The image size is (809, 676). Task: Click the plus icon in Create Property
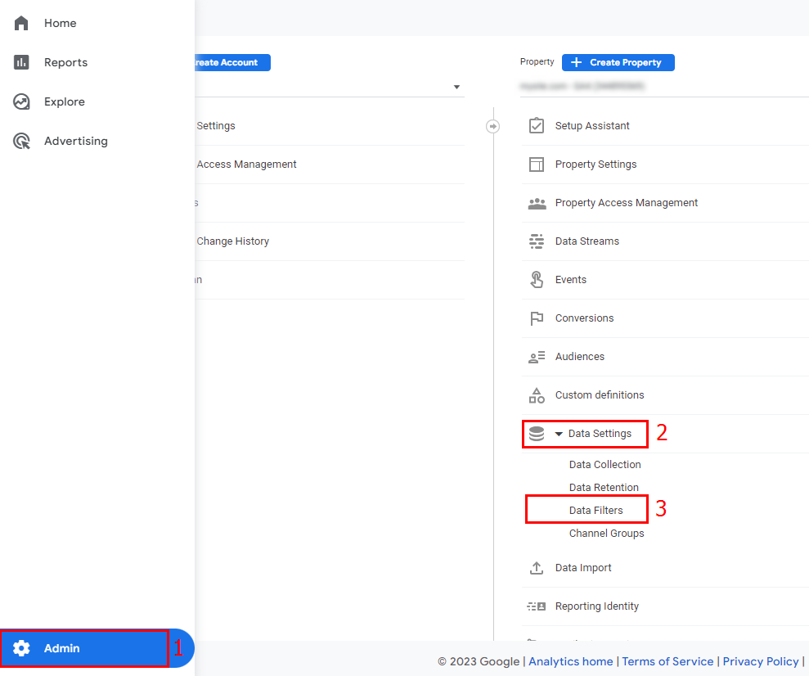[577, 62]
